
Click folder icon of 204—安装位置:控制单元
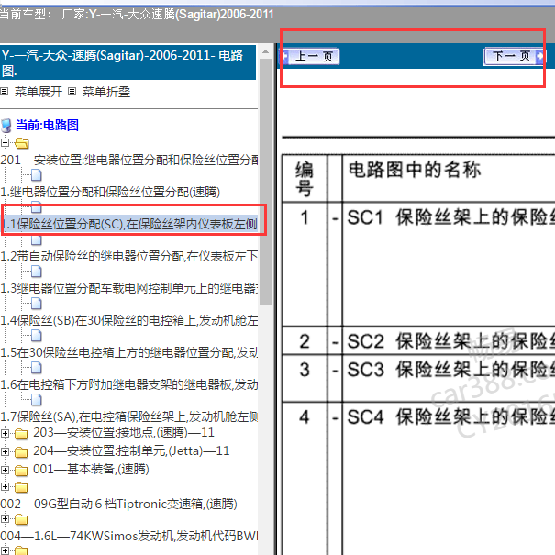click(x=21, y=452)
